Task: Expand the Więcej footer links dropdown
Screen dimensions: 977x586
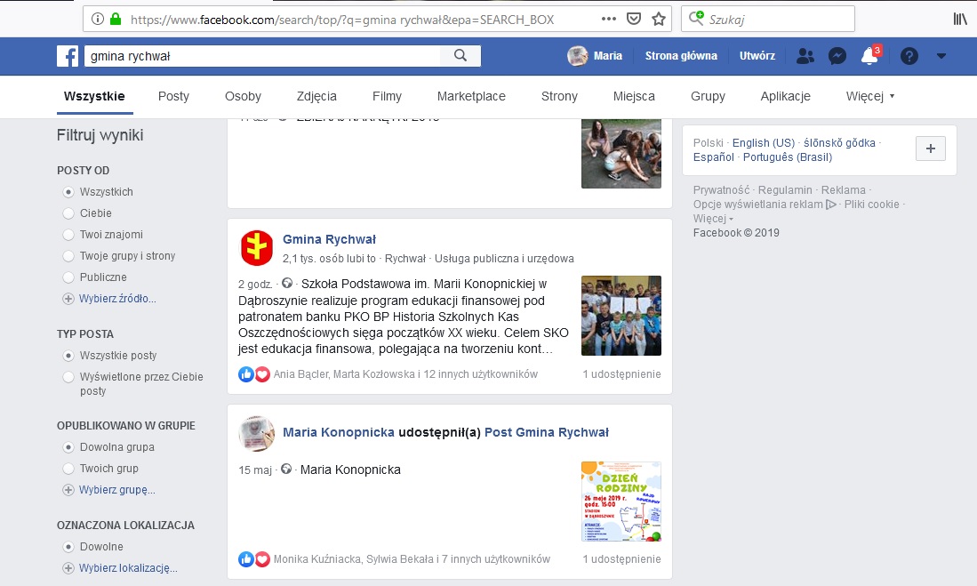Action: tap(713, 219)
